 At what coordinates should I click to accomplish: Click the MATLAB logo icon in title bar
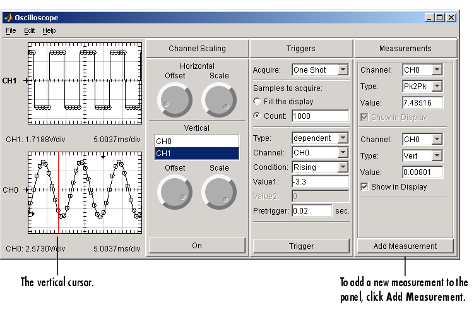[8, 18]
